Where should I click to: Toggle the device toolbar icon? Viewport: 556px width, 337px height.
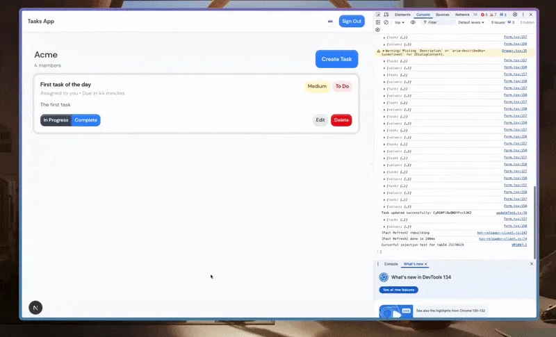pyautogui.click(x=386, y=14)
